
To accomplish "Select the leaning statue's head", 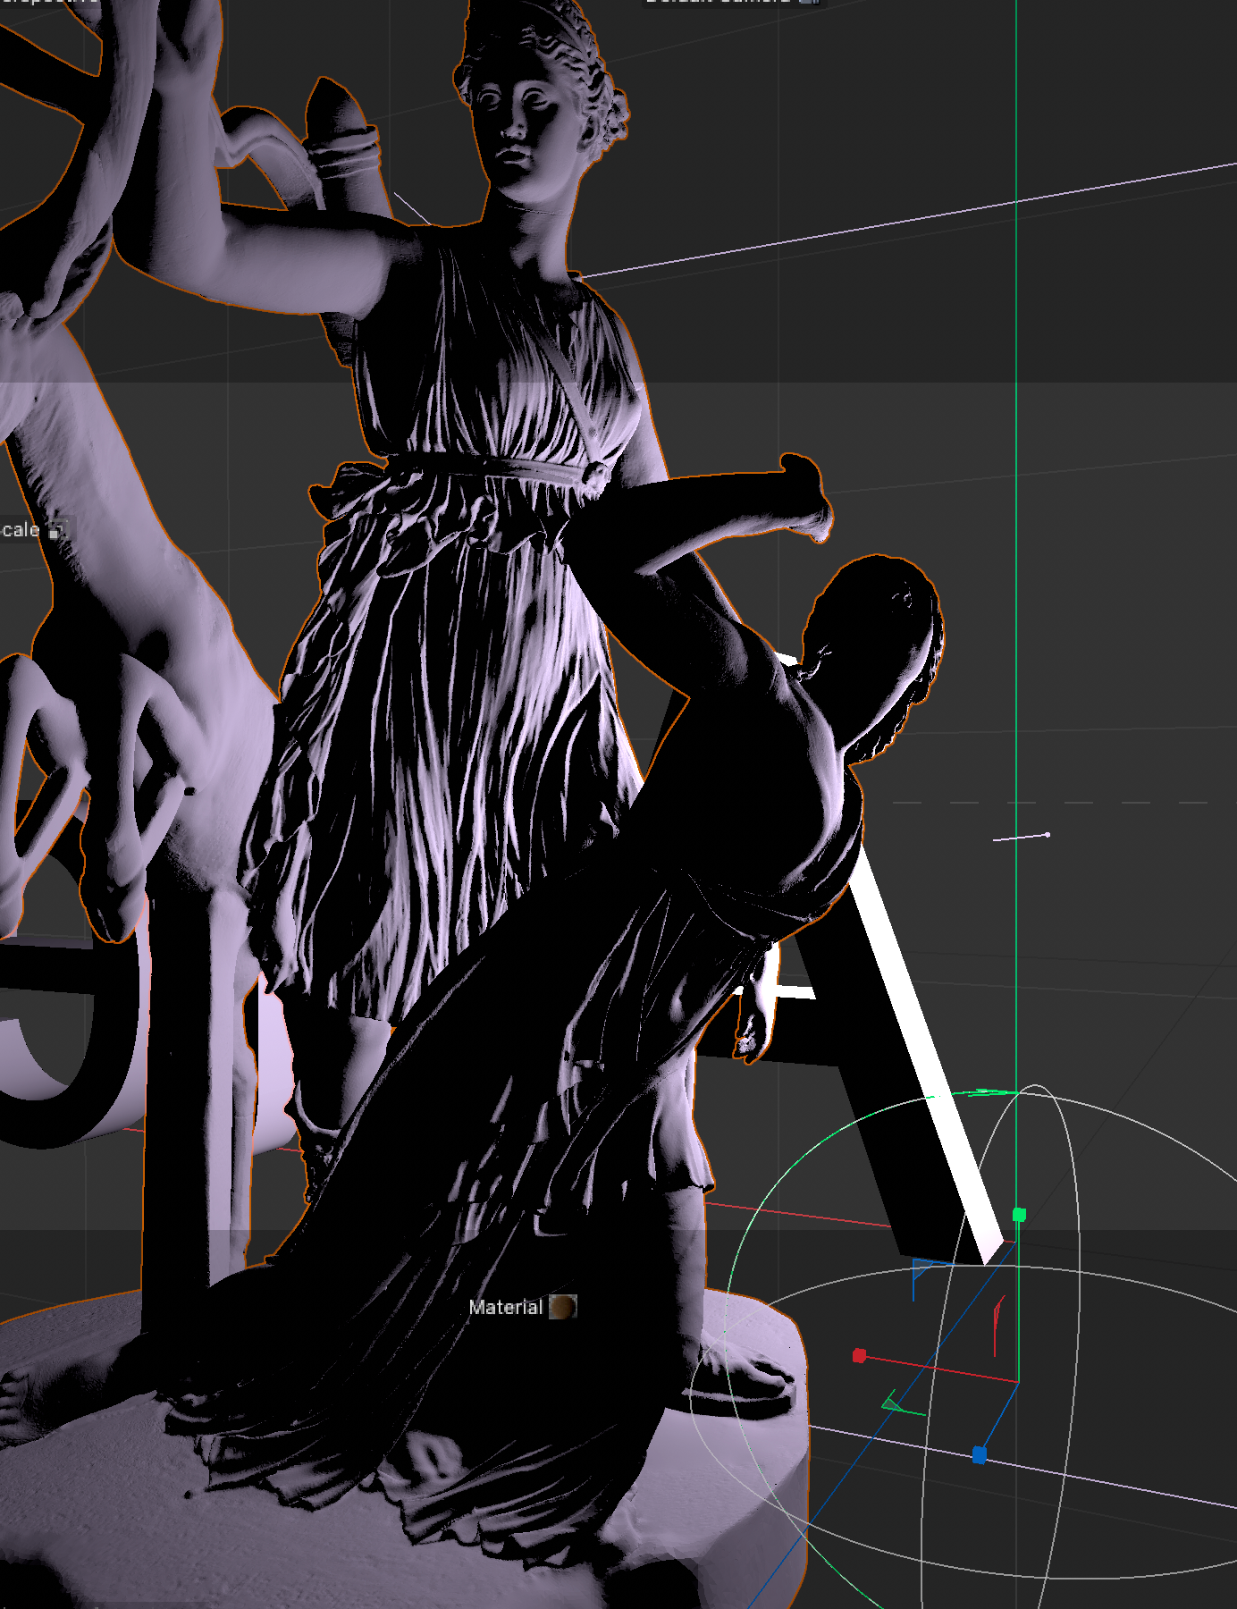I will pyautogui.click(x=880, y=644).
